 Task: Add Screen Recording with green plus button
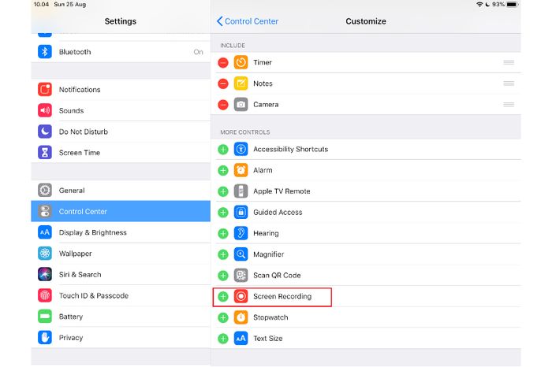pyautogui.click(x=223, y=297)
